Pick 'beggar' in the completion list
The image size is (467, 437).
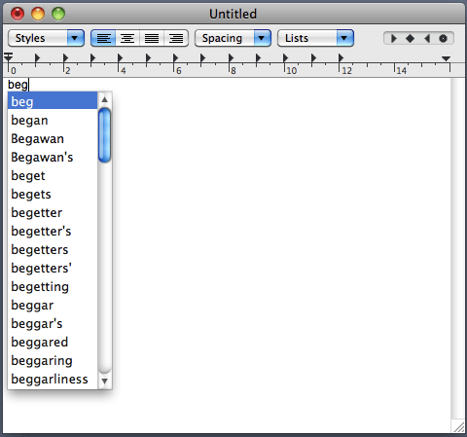[53, 305]
